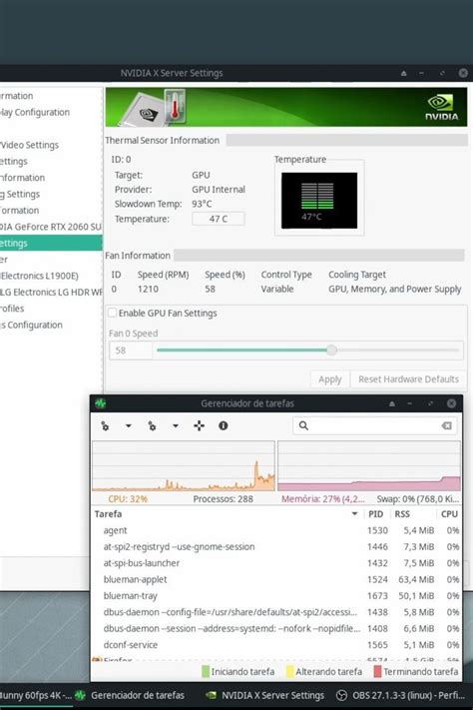Click the Tarefa column sort arrow
Viewport: 473px width, 710px height.
(x=355, y=514)
